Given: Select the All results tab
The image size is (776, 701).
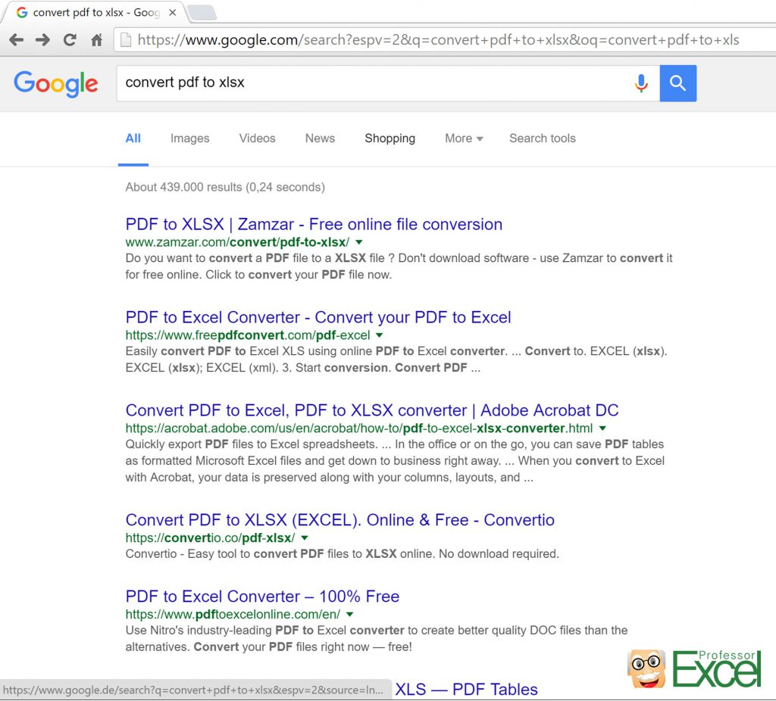Looking at the screenshot, I should [x=133, y=139].
